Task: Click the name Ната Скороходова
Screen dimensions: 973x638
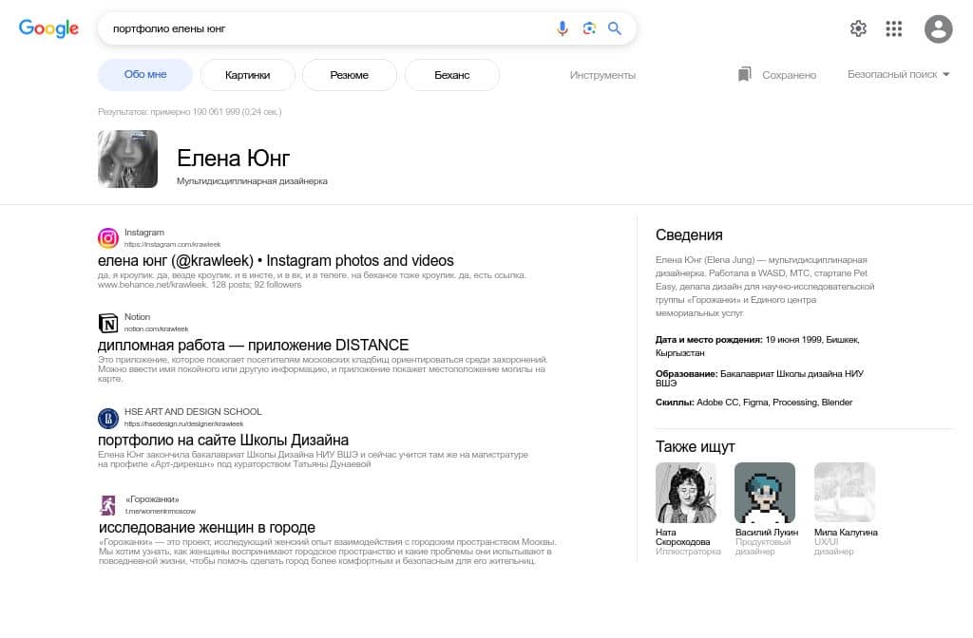Action: click(682, 537)
